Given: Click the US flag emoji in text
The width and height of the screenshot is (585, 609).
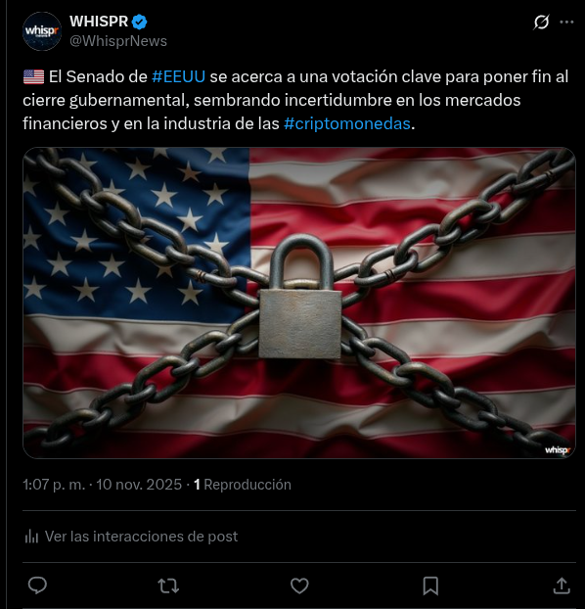Looking at the screenshot, I should [x=34, y=76].
